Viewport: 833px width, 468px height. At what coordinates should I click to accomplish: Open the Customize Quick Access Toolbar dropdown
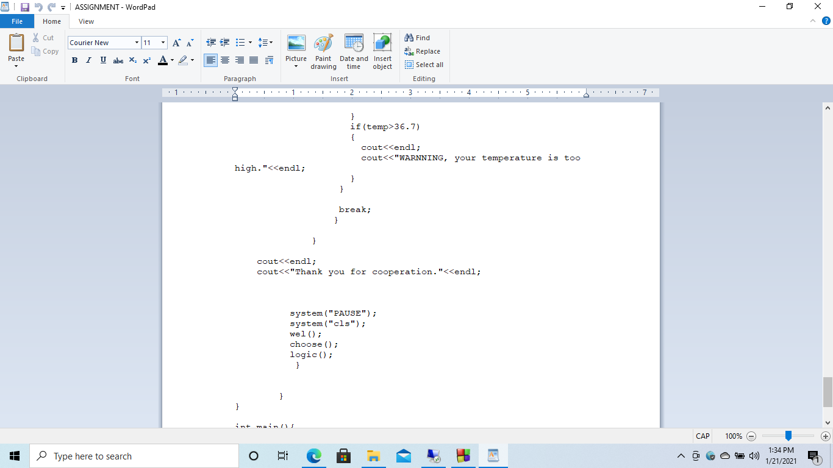tap(63, 7)
